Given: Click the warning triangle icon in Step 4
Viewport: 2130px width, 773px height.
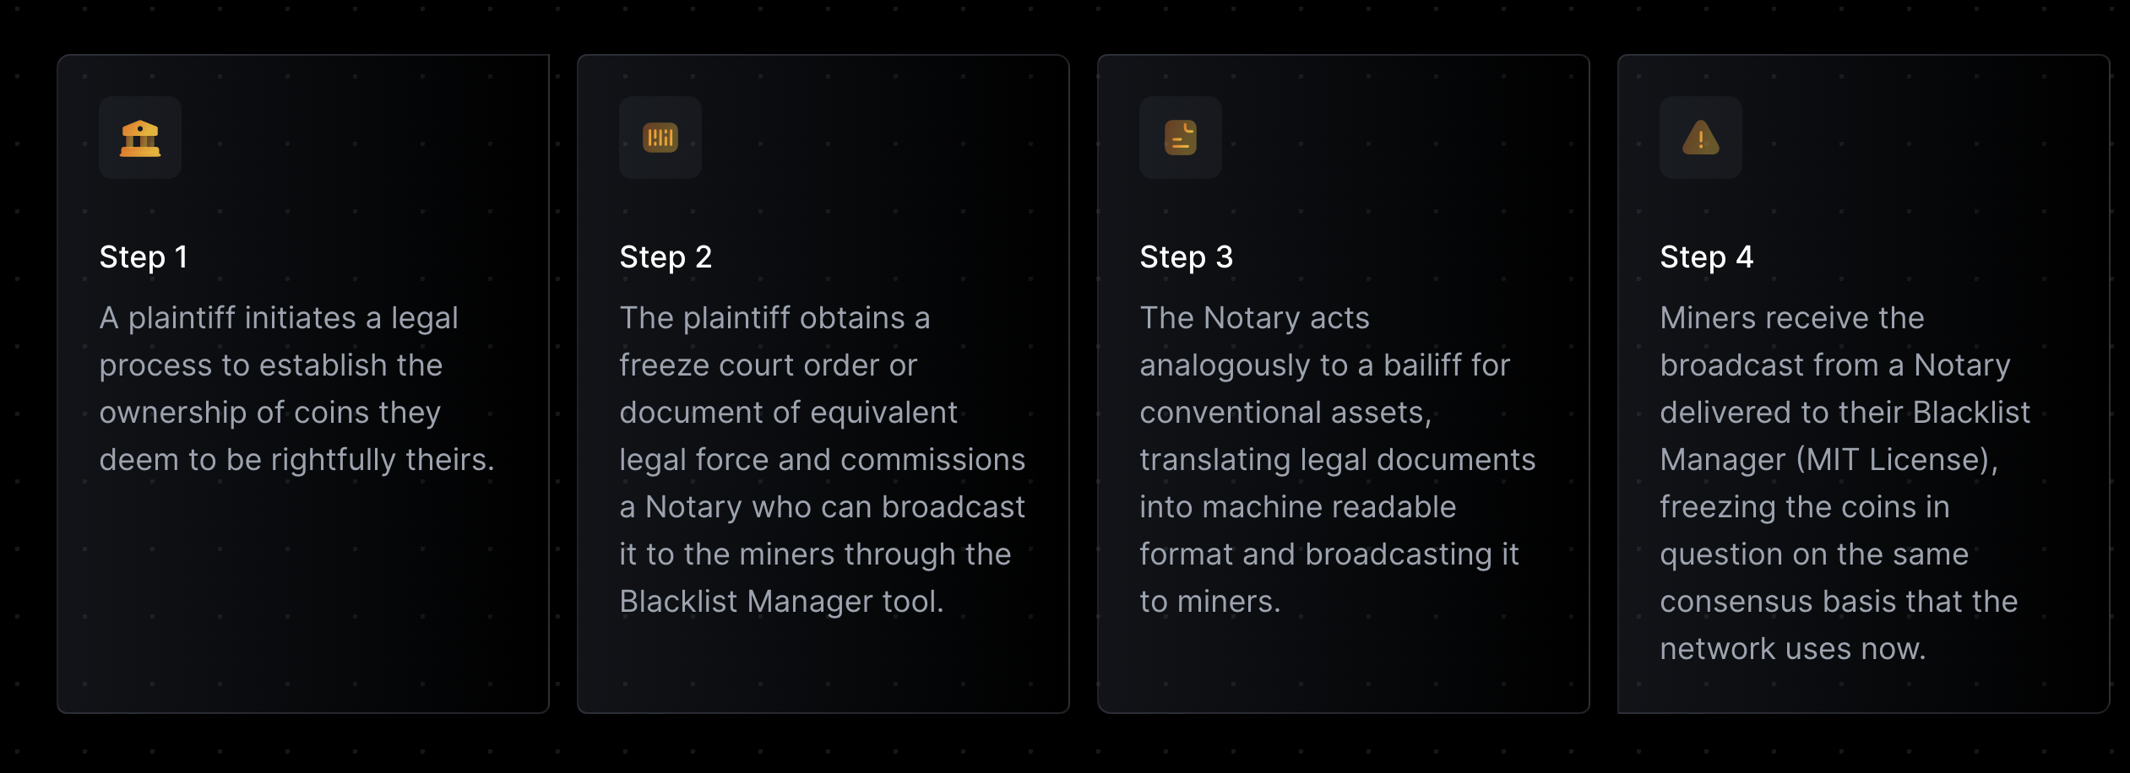Looking at the screenshot, I should click(x=1701, y=138).
